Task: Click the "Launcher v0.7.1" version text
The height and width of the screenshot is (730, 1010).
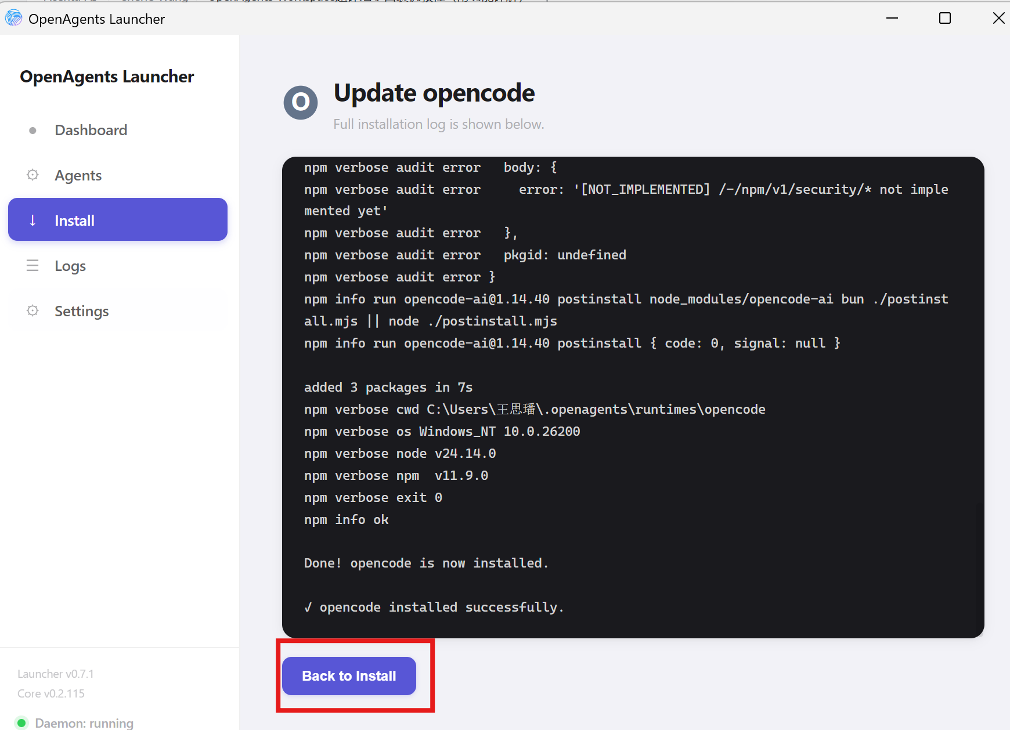Action: [56, 674]
